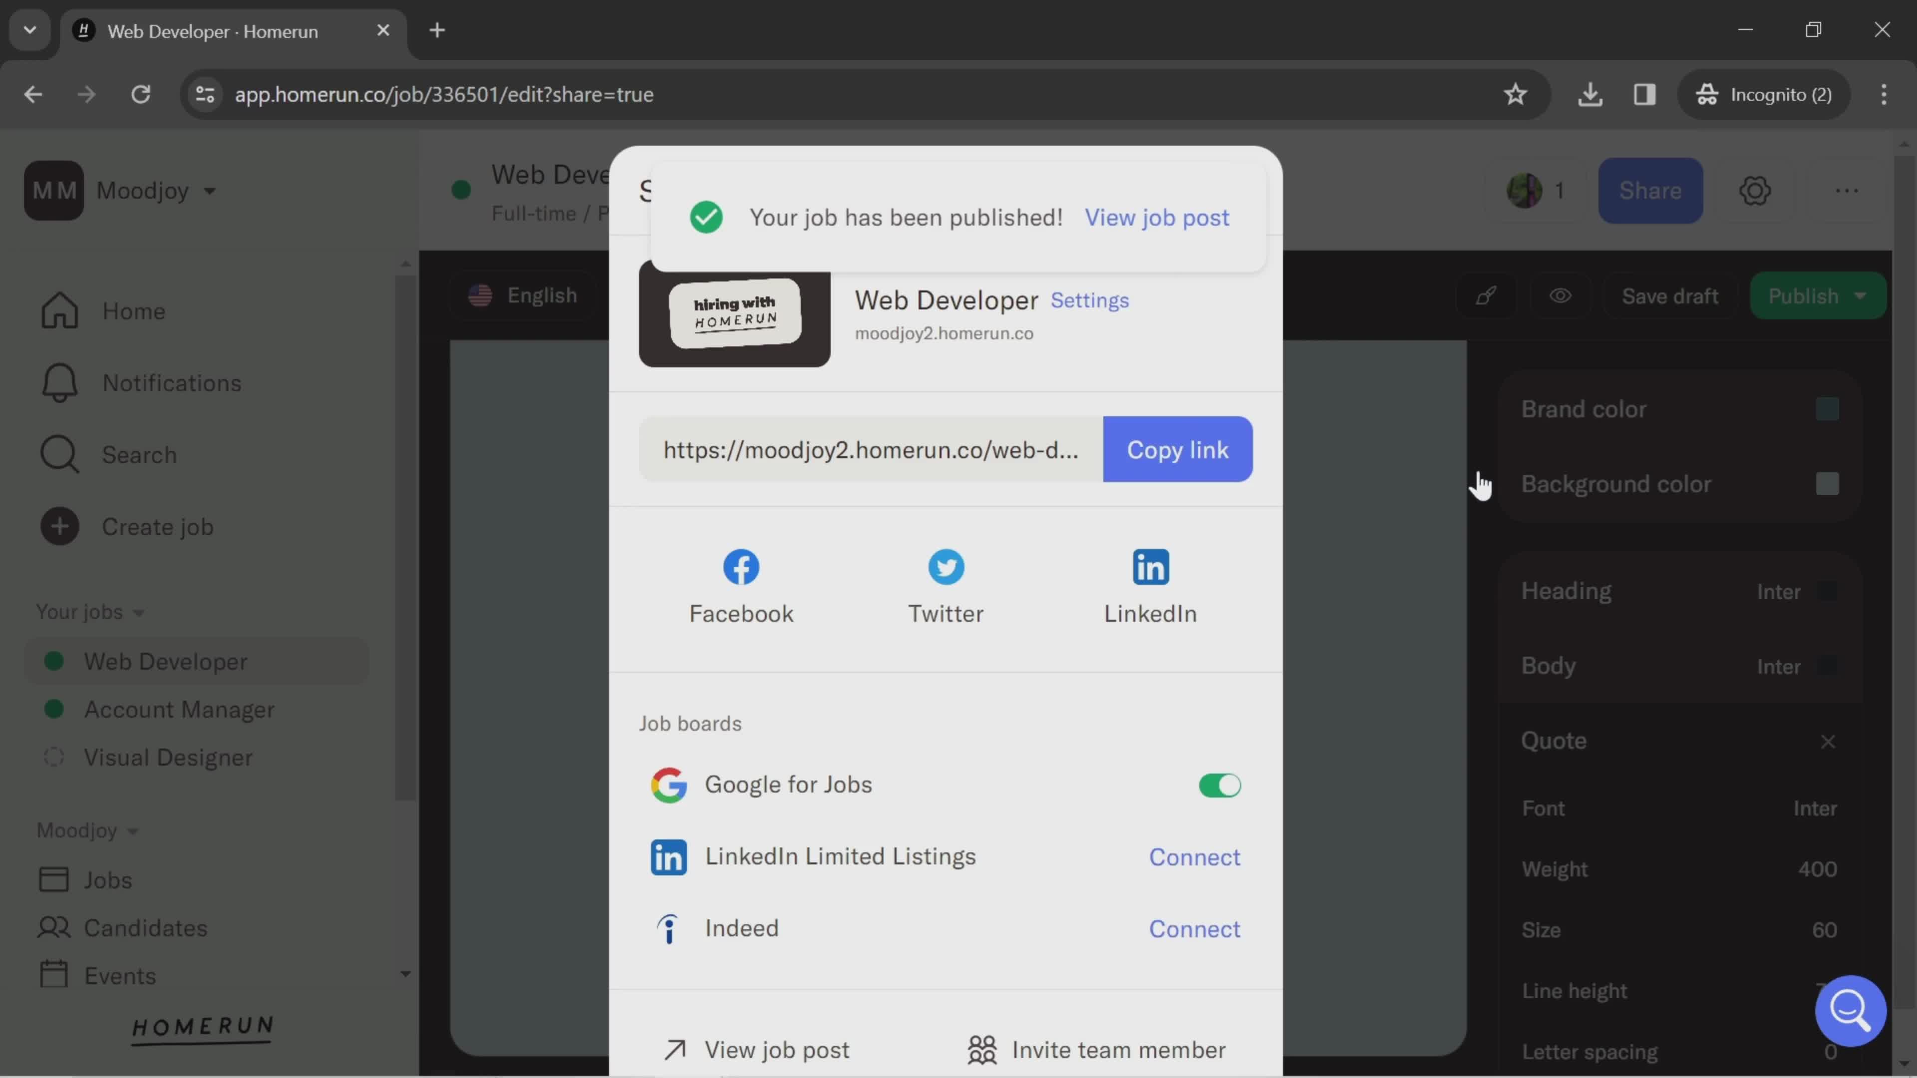The image size is (1917, 1078).
Task: Click the MM company avatar
Action: click(53, 191)
